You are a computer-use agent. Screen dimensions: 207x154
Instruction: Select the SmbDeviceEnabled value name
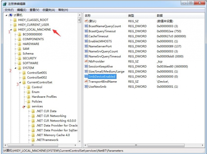[x=102, y=76]
